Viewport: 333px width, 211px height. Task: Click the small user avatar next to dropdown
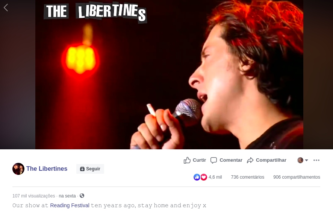coord(300,160)
